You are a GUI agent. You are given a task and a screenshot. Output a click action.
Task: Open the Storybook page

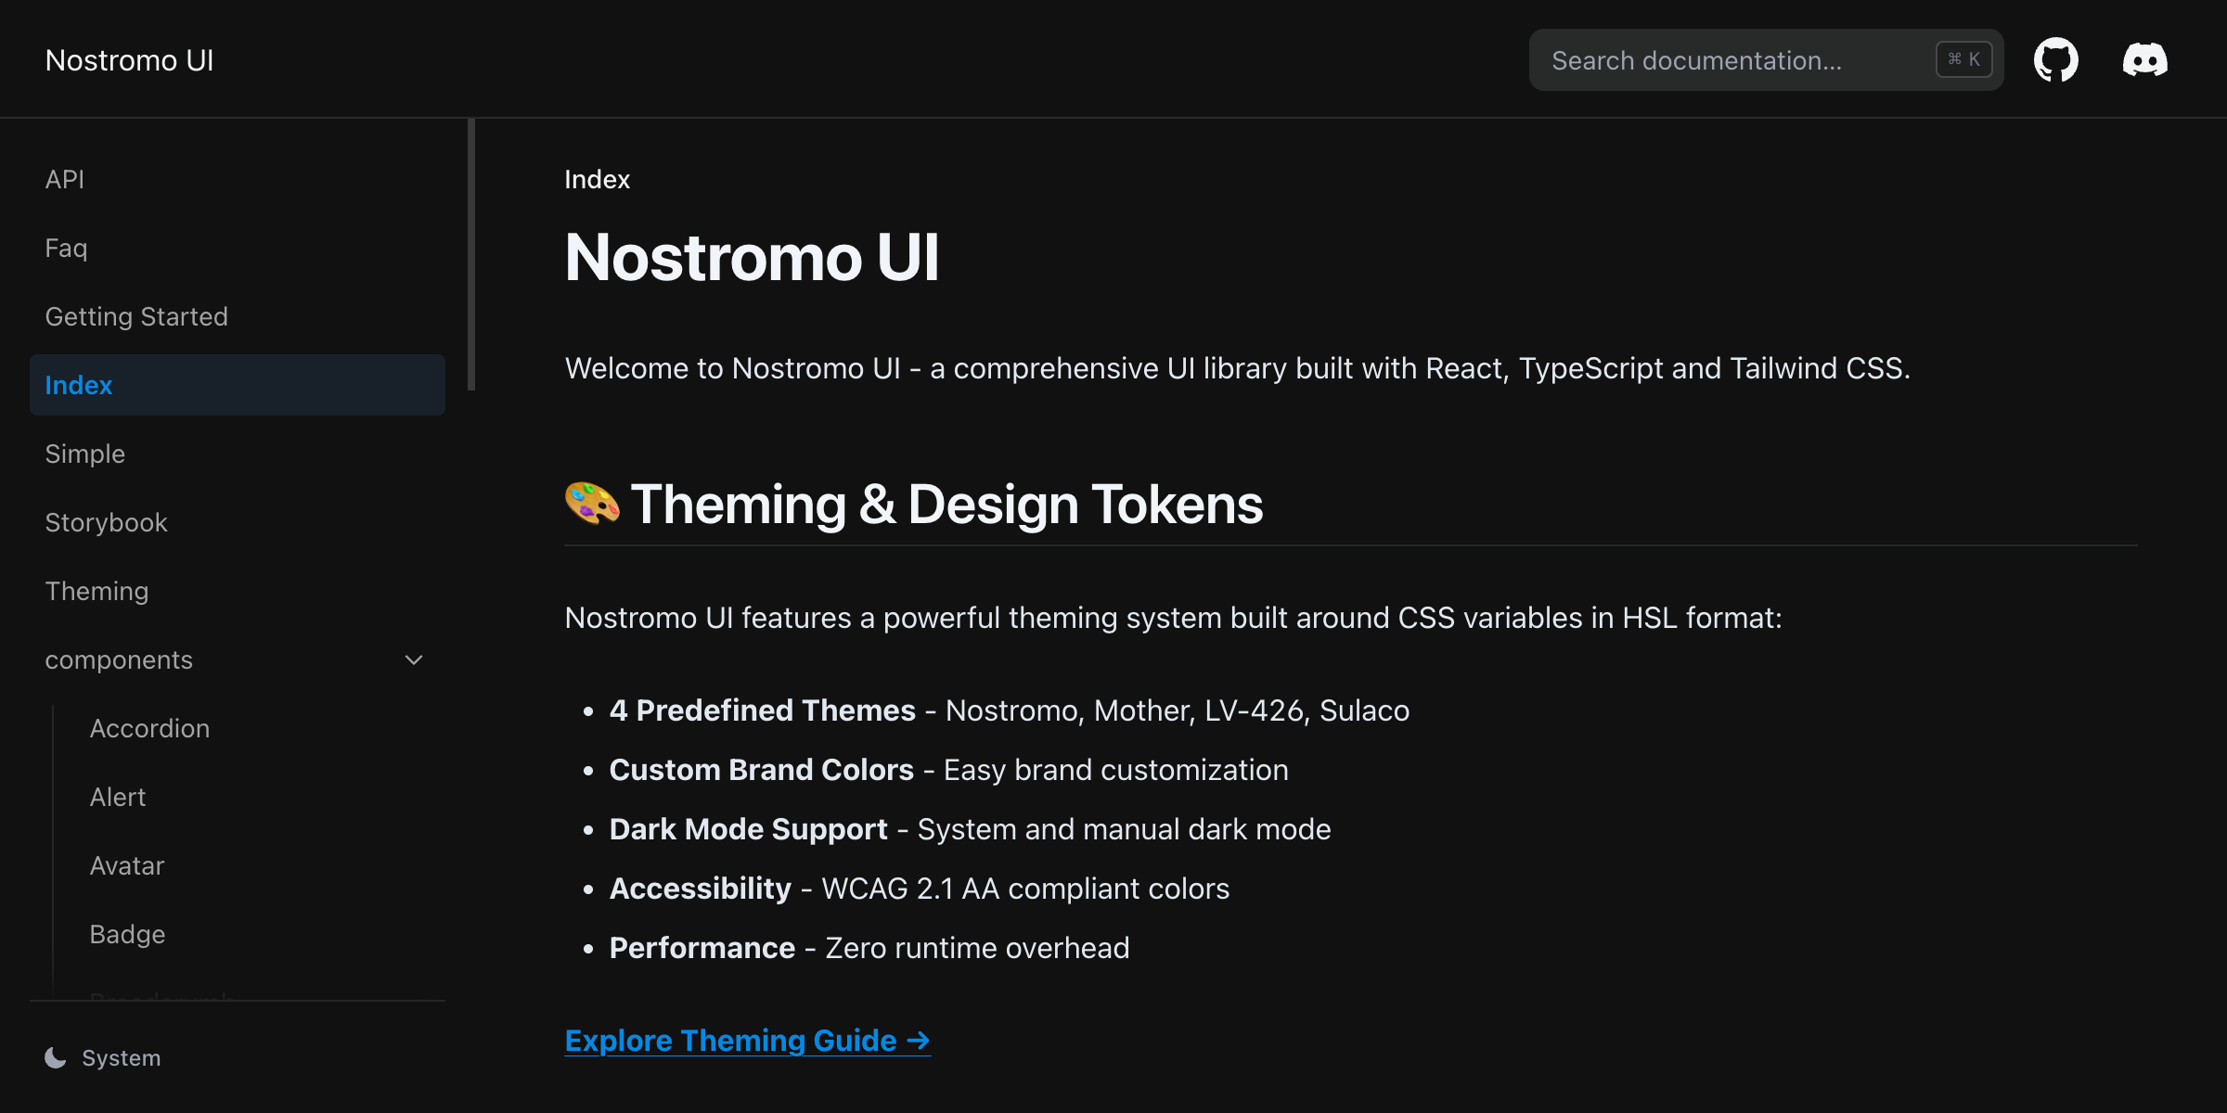coord(106,521)
